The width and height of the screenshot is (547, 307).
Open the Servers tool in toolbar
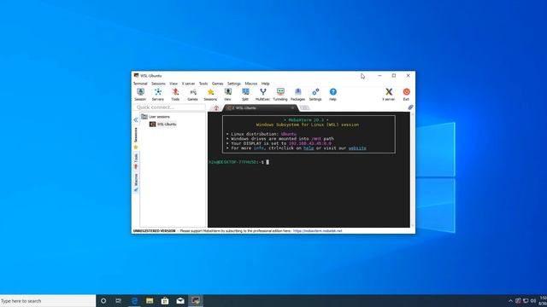157,95
